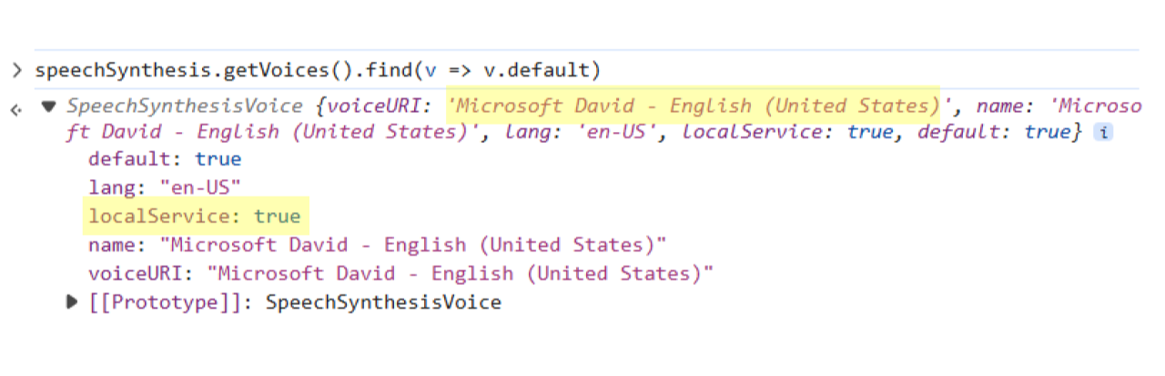Select the lang: "en-US" property row

pyautogui.click(x=165, y=188)
